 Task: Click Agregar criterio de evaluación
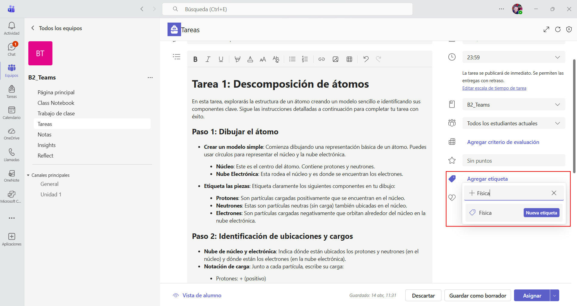point(503,142)
